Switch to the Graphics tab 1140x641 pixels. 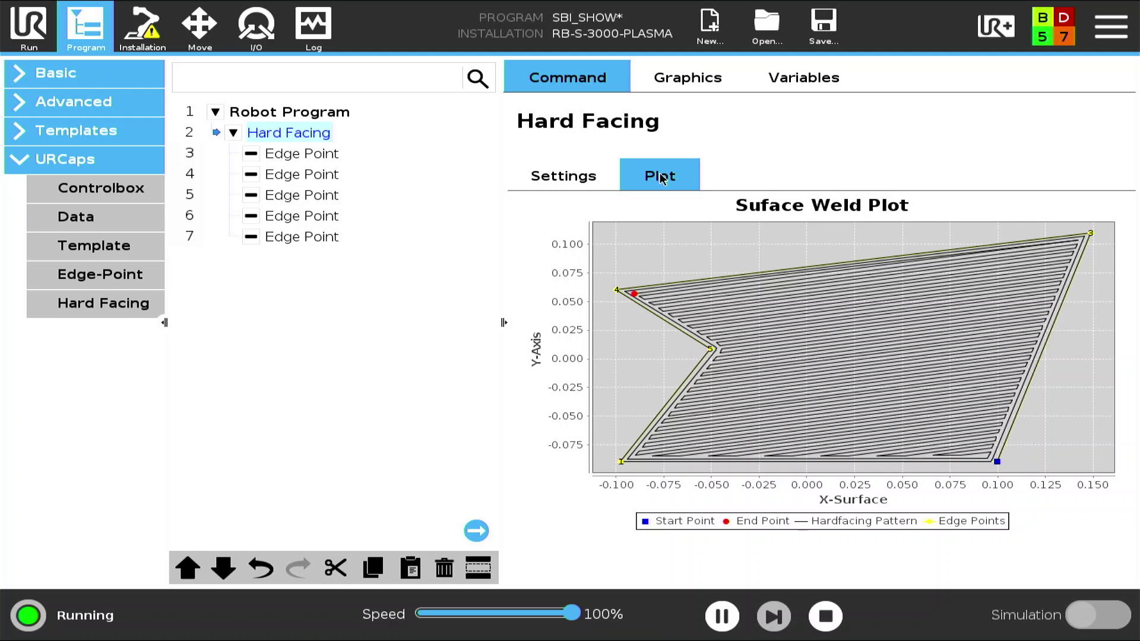pos(688,78)
